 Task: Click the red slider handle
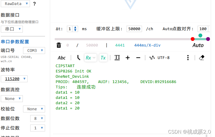click(193, 39)
